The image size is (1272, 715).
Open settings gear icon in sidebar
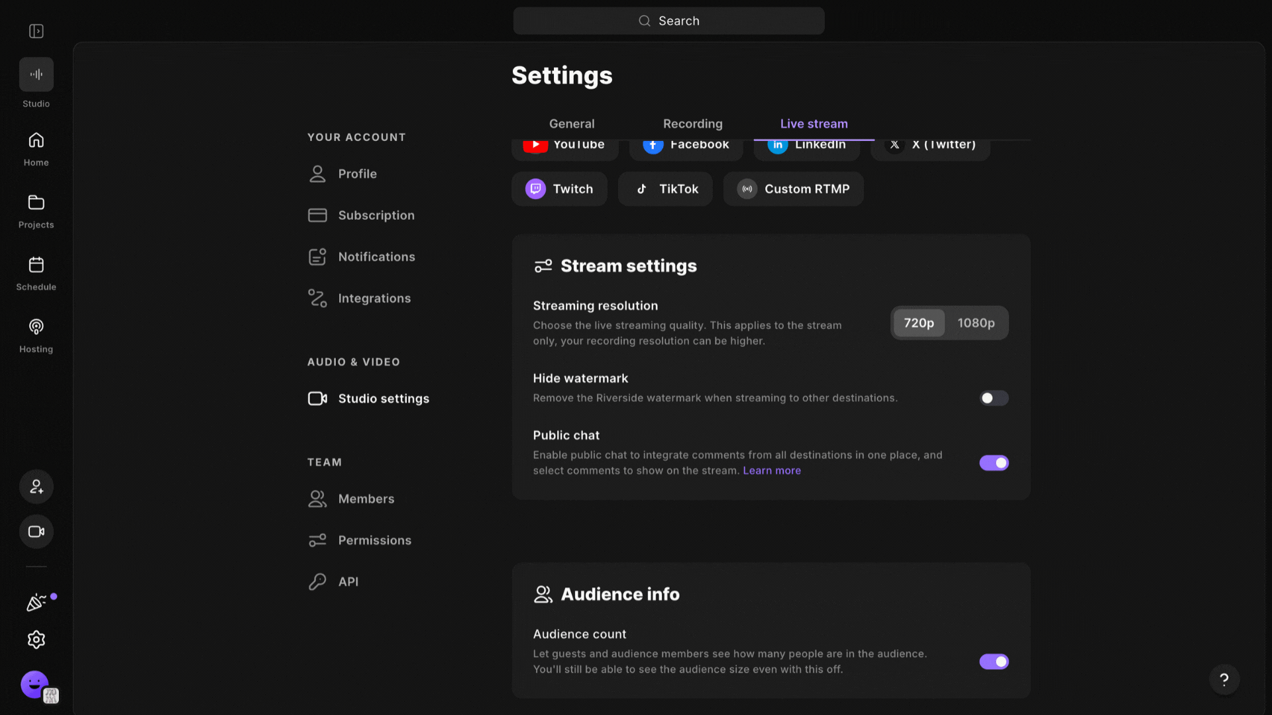pyautogui.click(x=36, y=640)
